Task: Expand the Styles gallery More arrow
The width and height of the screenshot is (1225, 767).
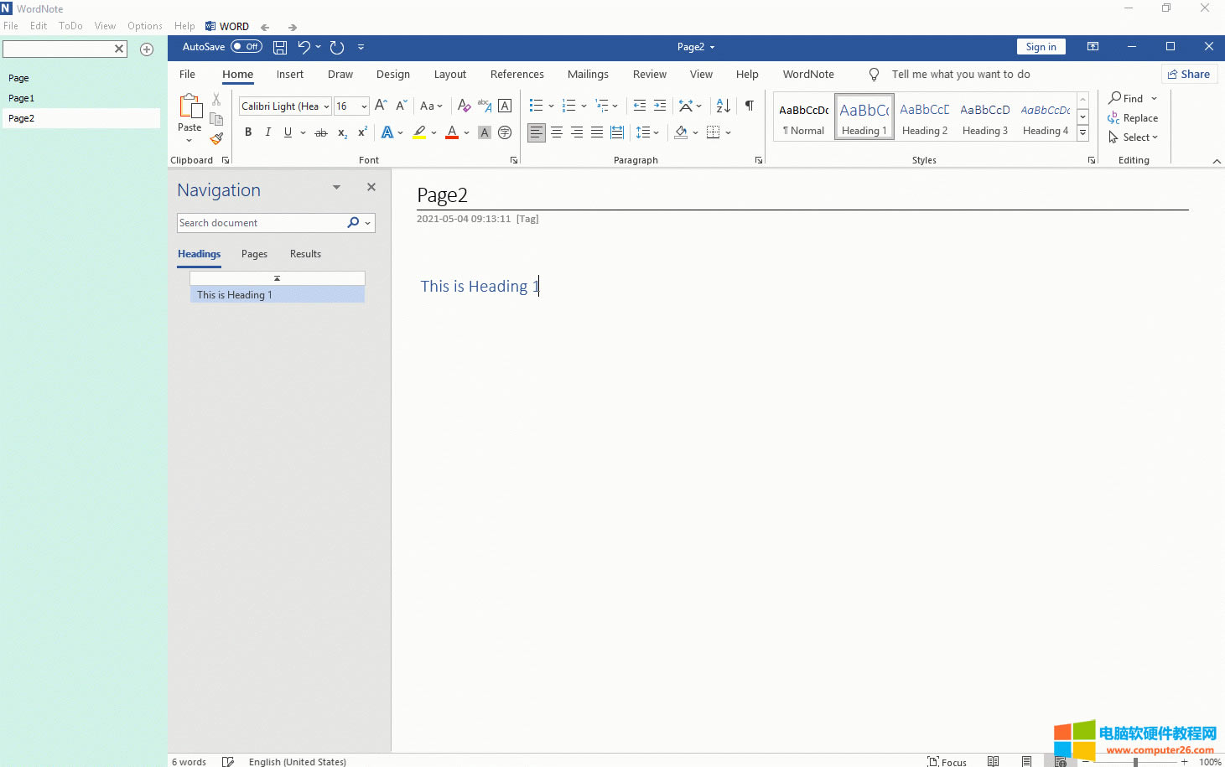Action: pyautogui.click(x=1083, y=133)
